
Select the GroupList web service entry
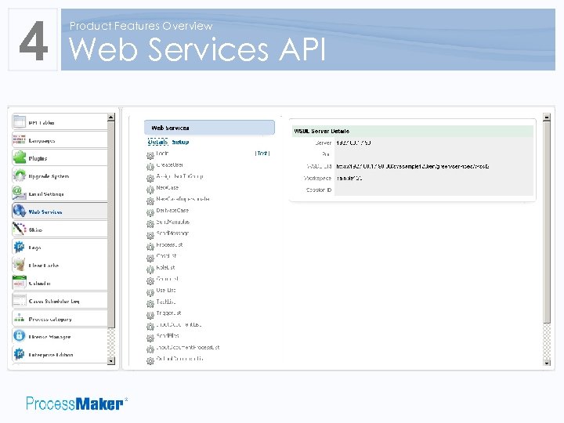point(168,278)
